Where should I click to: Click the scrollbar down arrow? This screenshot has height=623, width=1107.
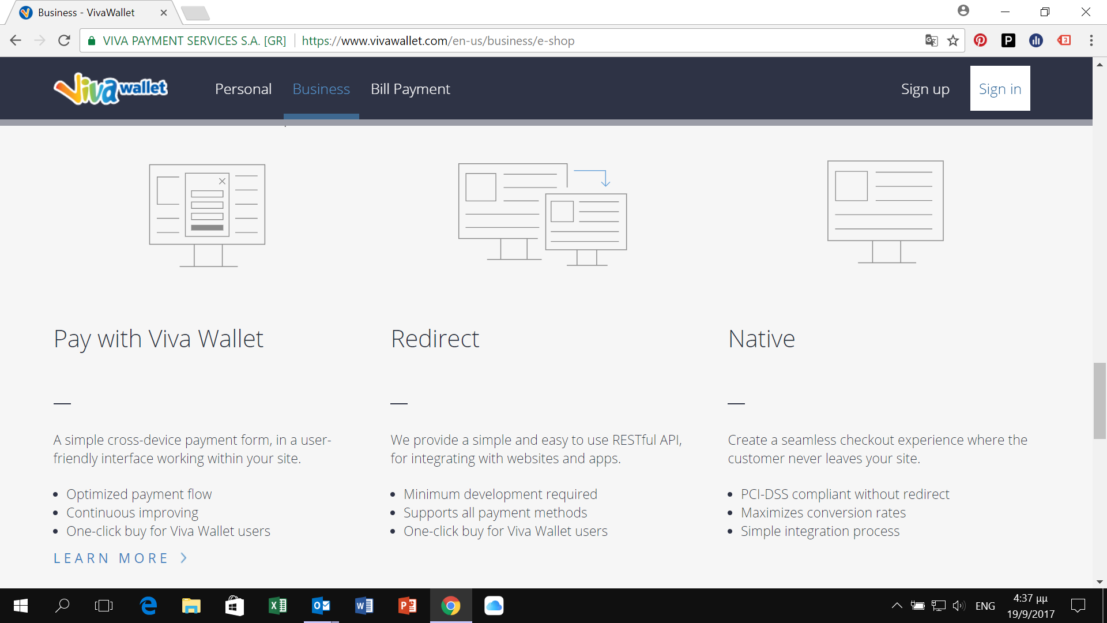pyautogui.click(x=1100, y=582)
